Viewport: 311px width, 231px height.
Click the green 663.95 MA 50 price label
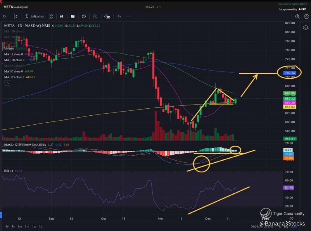[x=290, y=93]
